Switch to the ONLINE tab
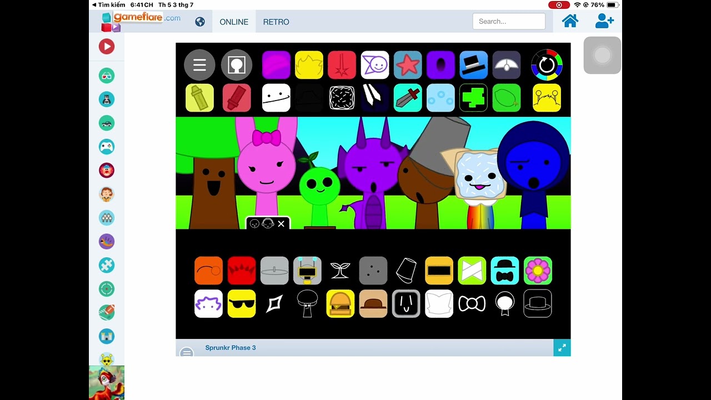Image resolution: width=711 pixels, height=400 pixels. [234, 22]
